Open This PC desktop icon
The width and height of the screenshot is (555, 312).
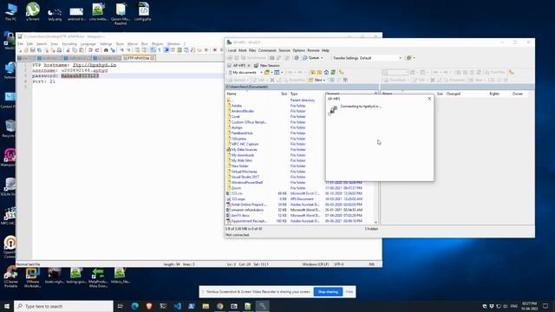pos(10,11)
